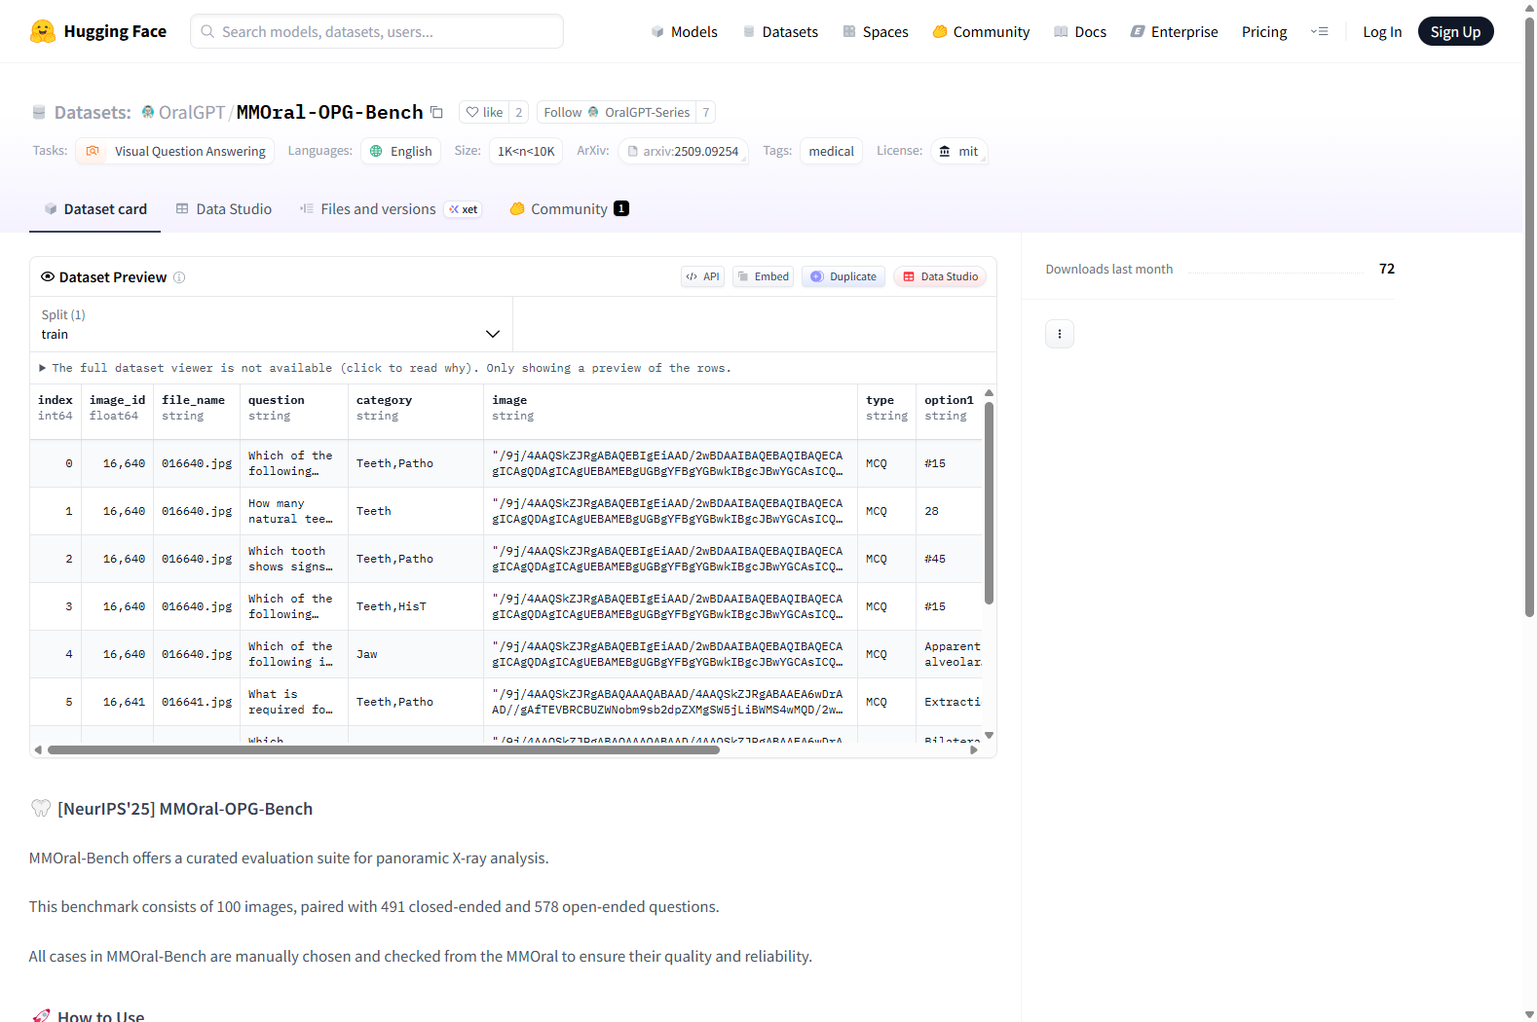Screen dimensions: 1537x1022
Task: Copy the dataset name with copy icon
Action: pos(437,113)
